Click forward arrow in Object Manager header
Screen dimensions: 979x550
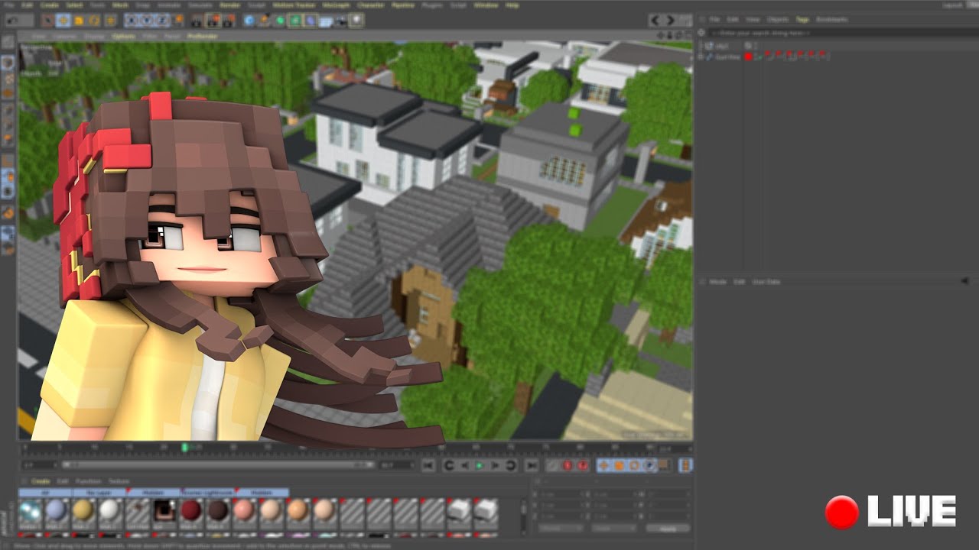[x=671, y=20]
